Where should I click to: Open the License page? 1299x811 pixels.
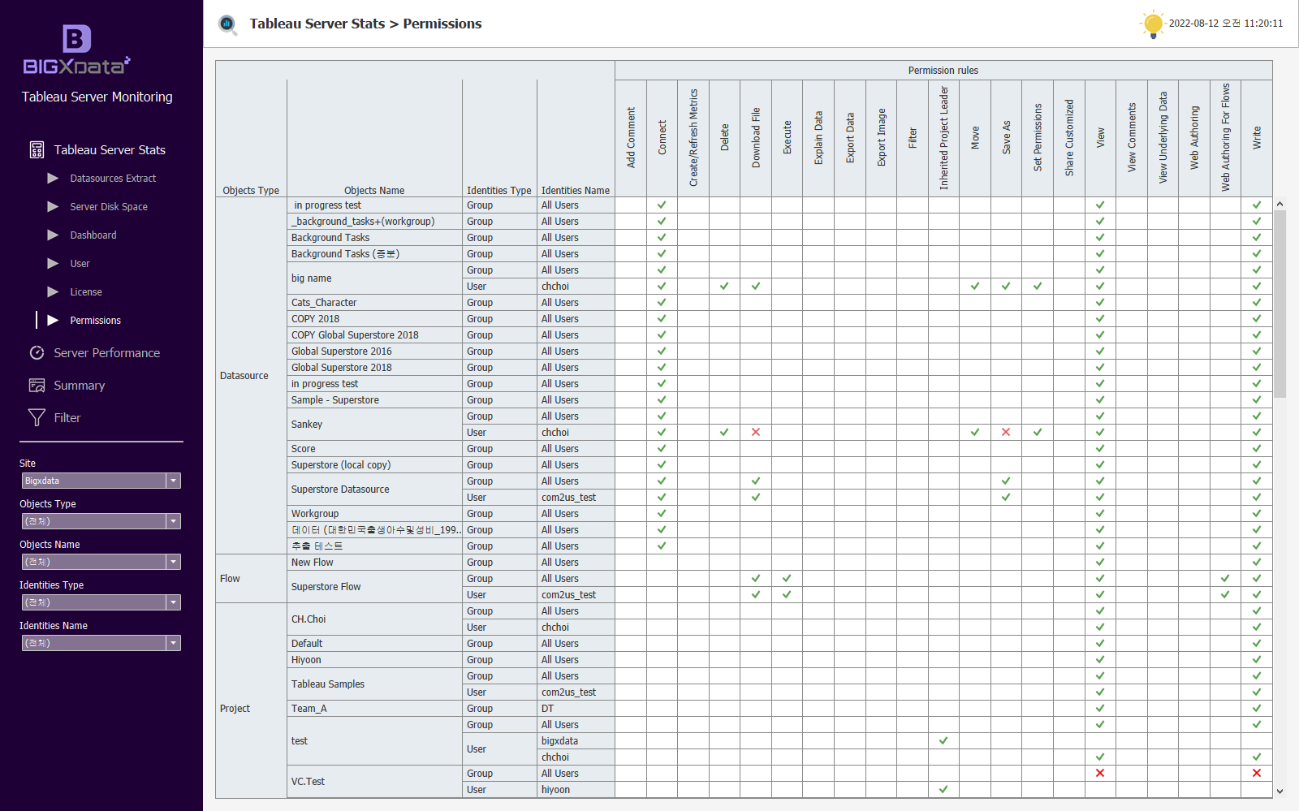[x=86, y=292]
